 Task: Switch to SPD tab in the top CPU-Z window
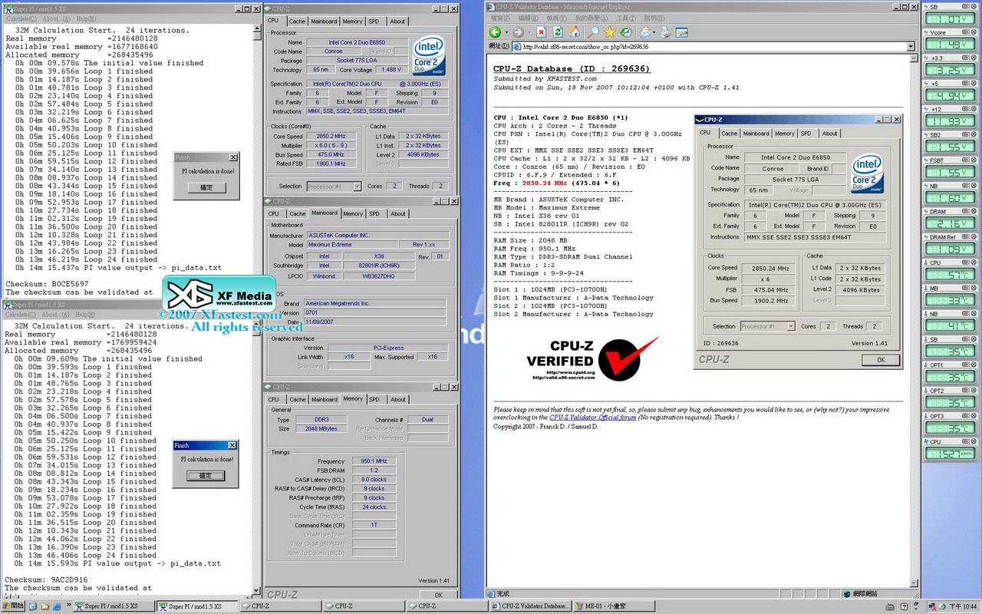click(x=374, y=21)
